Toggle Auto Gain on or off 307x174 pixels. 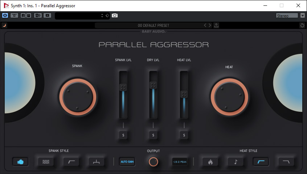(x=127, y=162)
